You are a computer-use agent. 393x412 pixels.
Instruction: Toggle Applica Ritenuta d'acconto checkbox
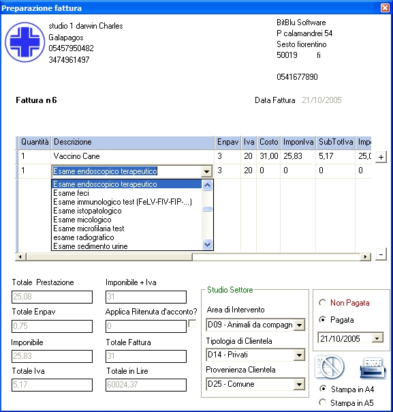click(x=192, y=323)
